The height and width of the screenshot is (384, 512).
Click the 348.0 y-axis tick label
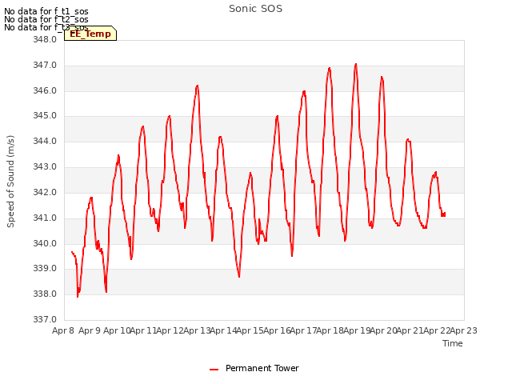[45, 39]
